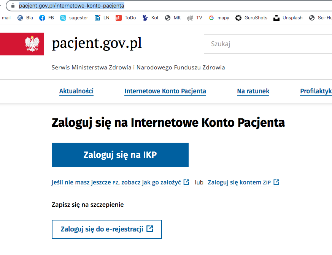
Task: Open the Facebook FB bookmark icon
Action: [42, 18]
